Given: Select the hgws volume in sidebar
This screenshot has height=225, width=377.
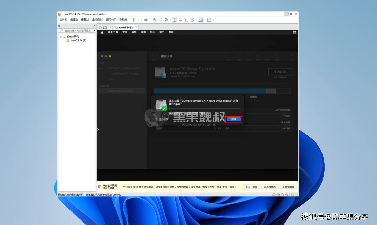Looking at the screenshot, I should tap(111, 79).
